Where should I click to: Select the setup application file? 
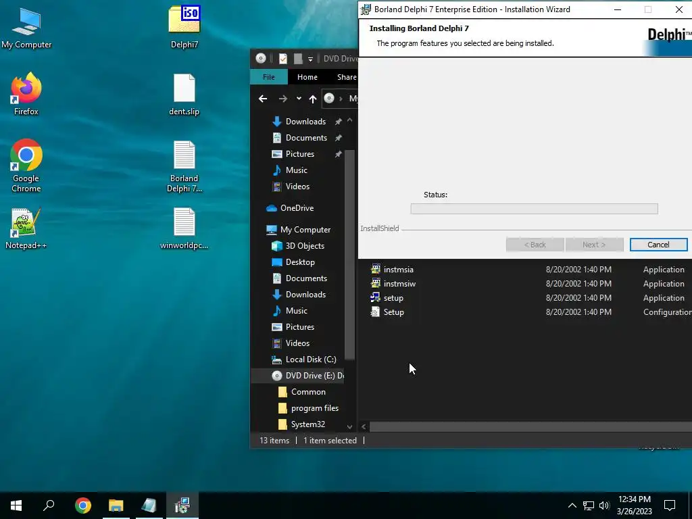click(393, 298)
